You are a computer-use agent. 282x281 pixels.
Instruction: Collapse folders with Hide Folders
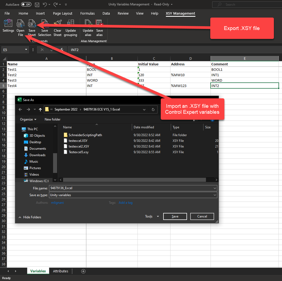click(30, 217)
